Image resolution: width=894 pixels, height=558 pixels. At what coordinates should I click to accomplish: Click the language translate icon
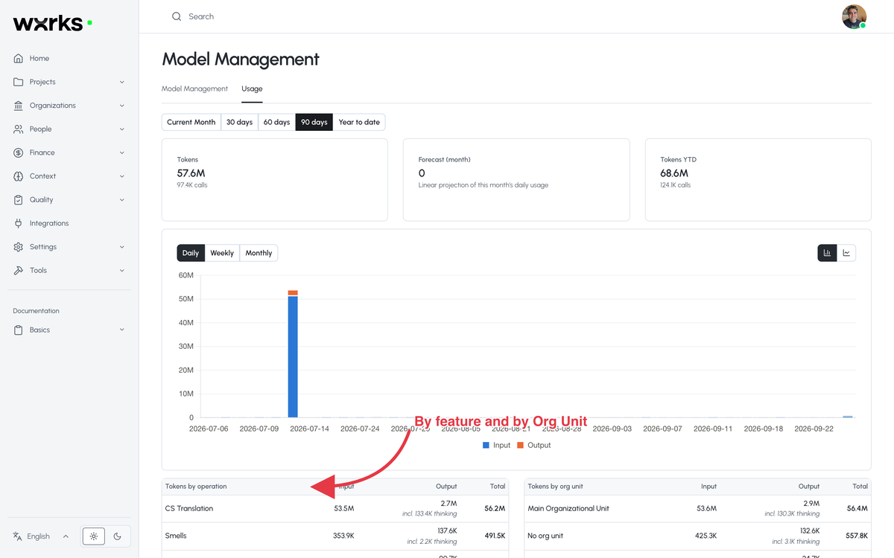[18, 536]
